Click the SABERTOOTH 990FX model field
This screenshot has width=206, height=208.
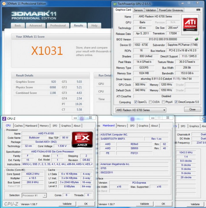(x=122, y=139)
